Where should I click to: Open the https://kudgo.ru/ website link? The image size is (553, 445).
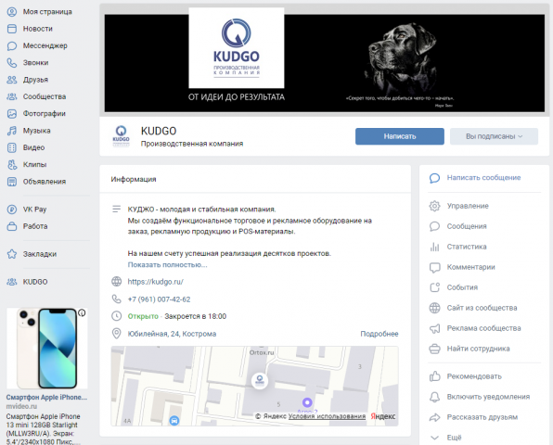click(x=155, y=282)
